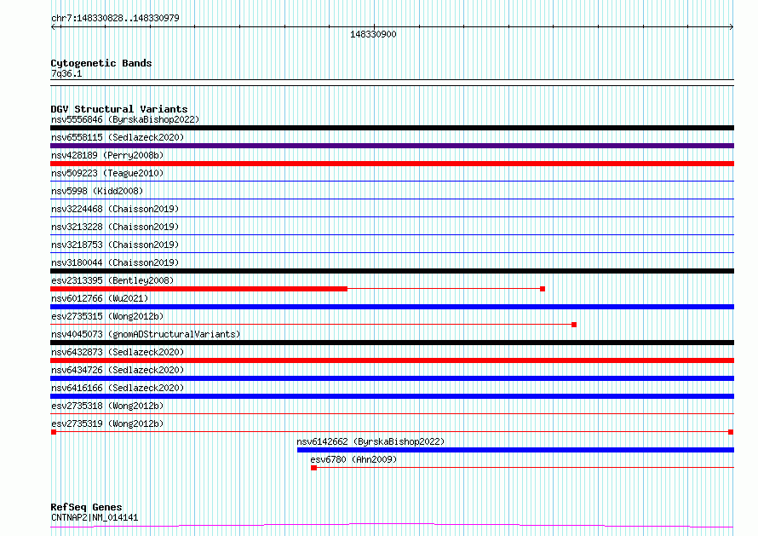
Task: Click the black nsv3180044 variant bar
Action: [x=392, y=271]
